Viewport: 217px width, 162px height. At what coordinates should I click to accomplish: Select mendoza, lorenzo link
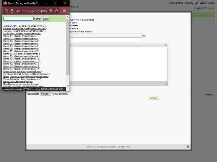click(x=26, y=74)
